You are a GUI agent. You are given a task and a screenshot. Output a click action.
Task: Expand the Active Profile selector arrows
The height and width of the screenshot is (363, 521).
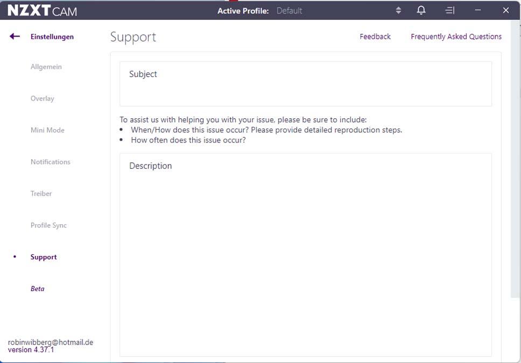click(x=398, y=10)
